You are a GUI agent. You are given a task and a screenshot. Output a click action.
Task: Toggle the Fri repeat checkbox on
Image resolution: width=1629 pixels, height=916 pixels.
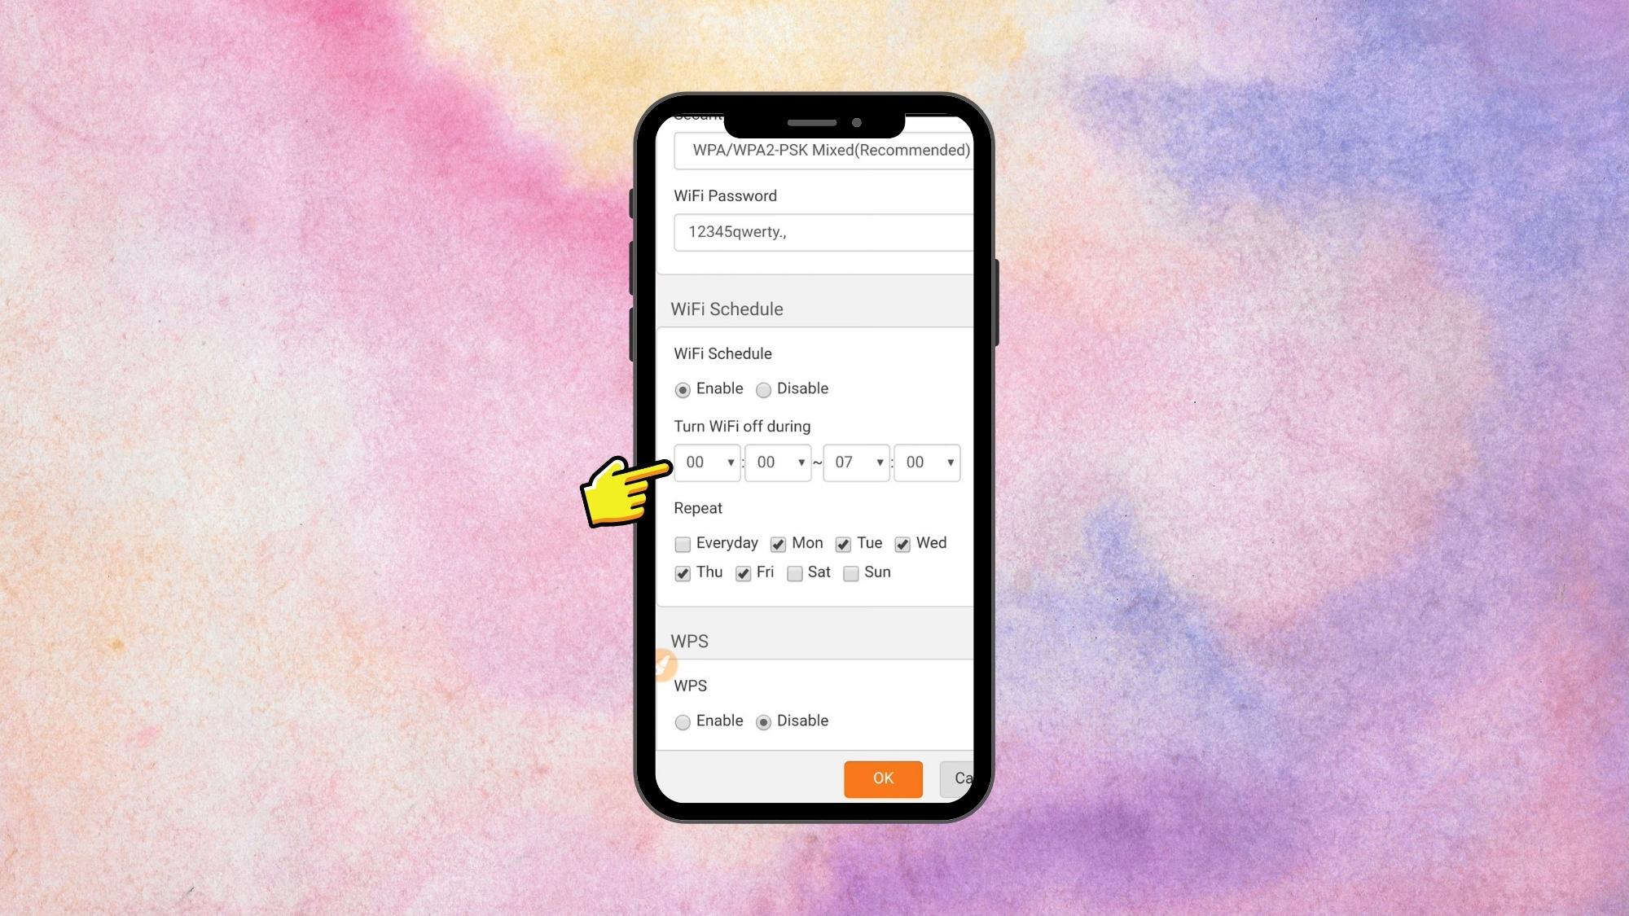[x=740, y=572]
